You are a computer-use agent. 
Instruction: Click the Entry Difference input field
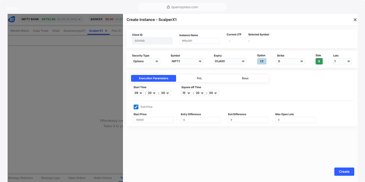(201, 120)
